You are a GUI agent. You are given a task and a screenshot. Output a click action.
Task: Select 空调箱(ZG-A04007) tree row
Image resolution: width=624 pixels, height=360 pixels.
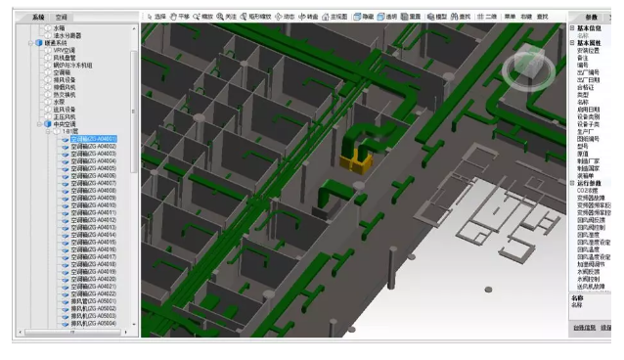pos(94,184)
